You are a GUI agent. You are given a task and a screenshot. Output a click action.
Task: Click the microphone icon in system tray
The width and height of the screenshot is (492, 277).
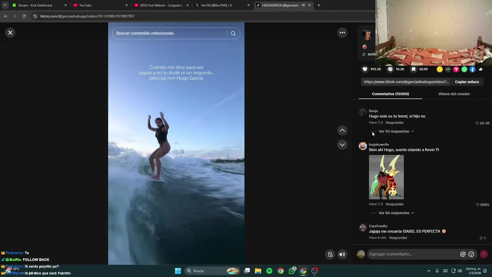437,271
